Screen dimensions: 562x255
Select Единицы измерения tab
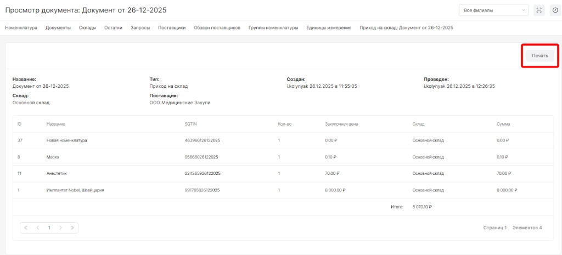coord(328,27)
